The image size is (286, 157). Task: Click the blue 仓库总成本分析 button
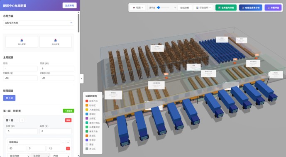(x=251, y=7)
